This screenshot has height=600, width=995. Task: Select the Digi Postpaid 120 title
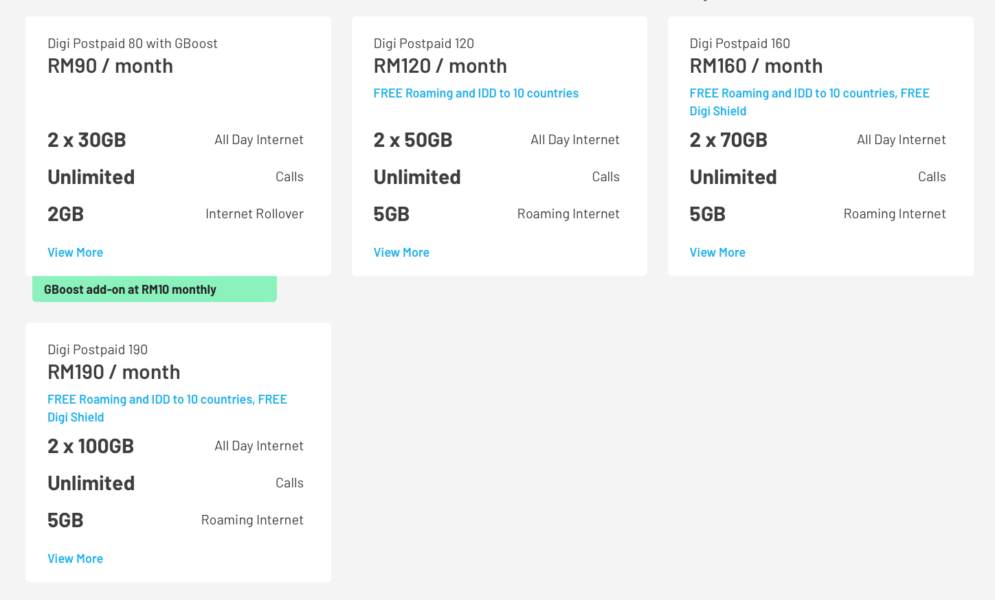(x=424, y=43)
